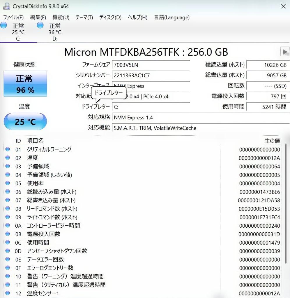Open the ディスク(D) menu
Image resolution: width=290 pixels, height=298 pixels.
[110, 17]
